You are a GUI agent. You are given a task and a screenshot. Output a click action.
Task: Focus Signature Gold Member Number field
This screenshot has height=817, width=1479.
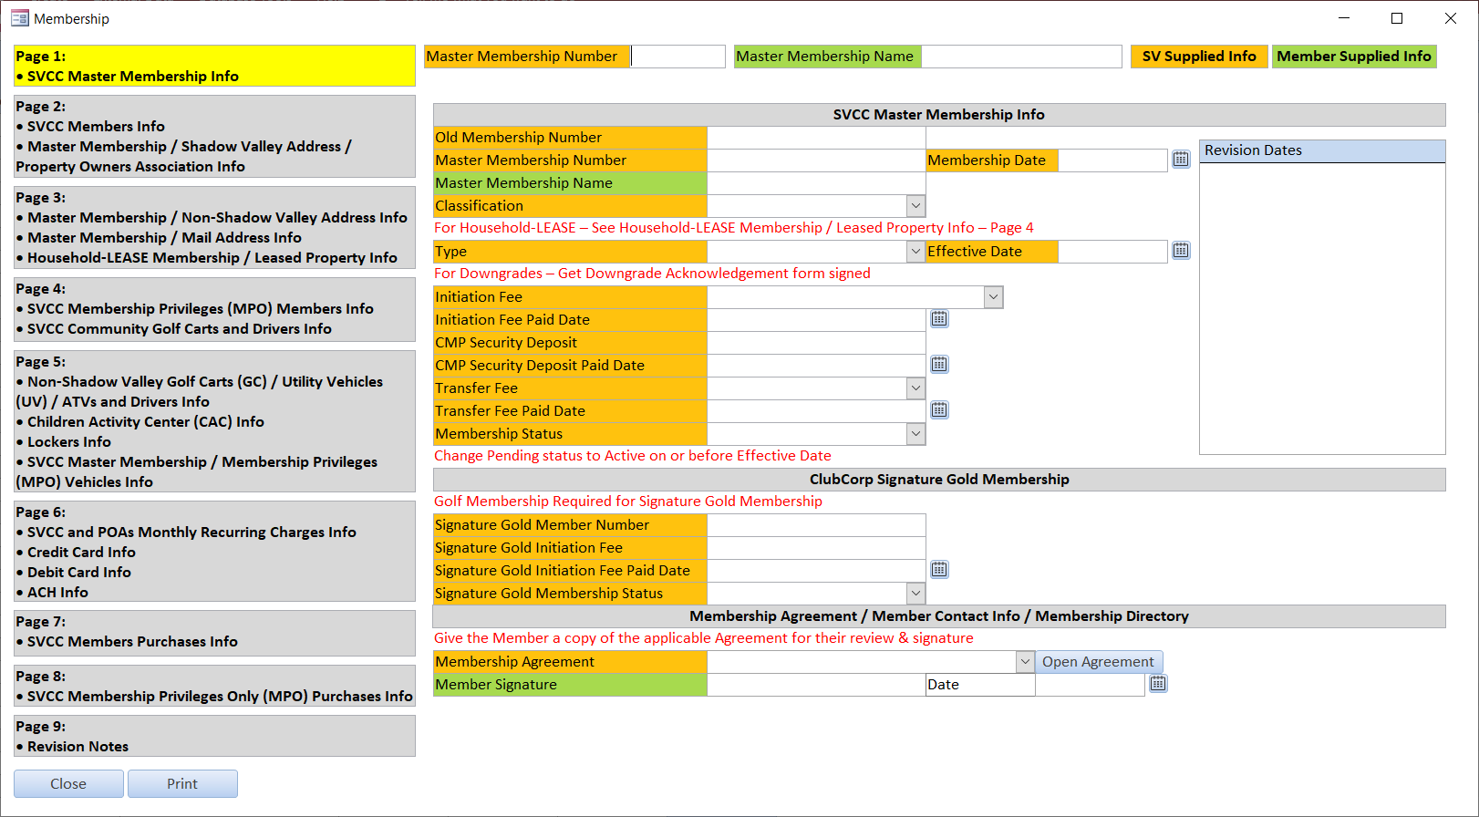coord(816,525)
